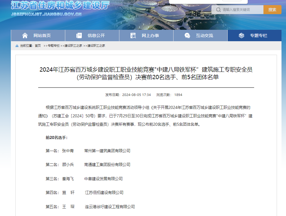
Task: Click the chat bubble icon beside 互动交流
Action: pos(187,35)
